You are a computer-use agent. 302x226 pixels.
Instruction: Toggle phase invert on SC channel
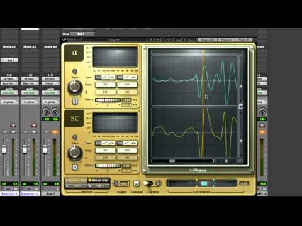coord(75,167)
